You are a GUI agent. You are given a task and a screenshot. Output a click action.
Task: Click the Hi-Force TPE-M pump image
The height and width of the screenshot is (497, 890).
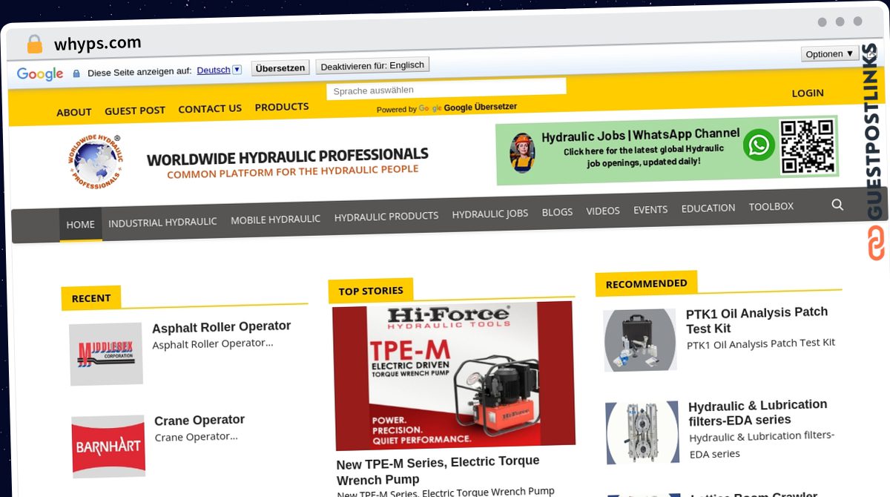click(x=454, y=375)
